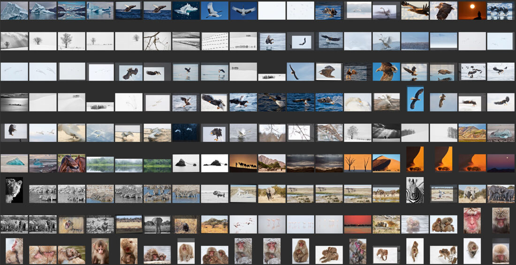Image resolution: width=516 pixels, height=265 pixels.
Task: Choose the acacia tree savanna photo
Action: (x=214, y=224)
